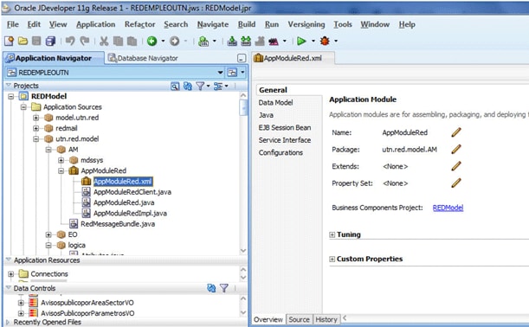Click the Undo toolbar icon
529x327 pixels.
[x=70, y=42]
